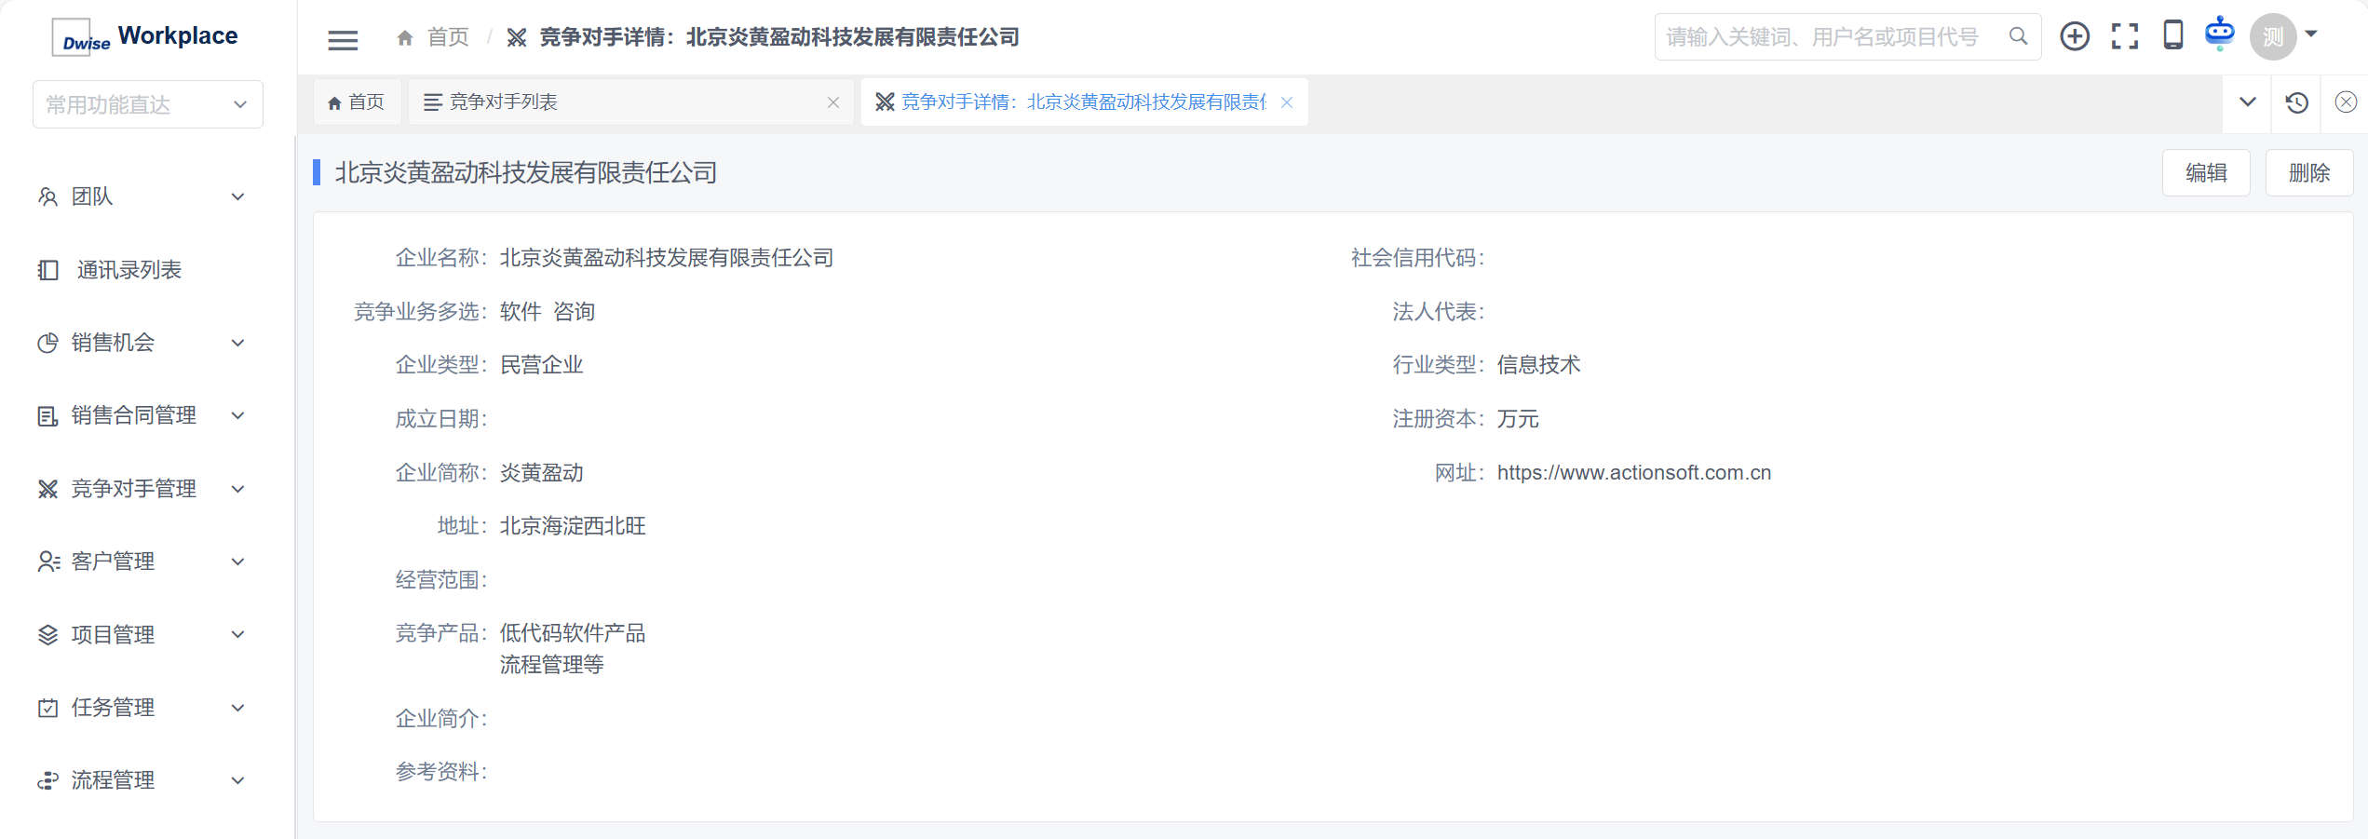This screenshot has width=2368, height=839.
Task: Click the 团队 team icon in sidebar
Action: point(47,196)
